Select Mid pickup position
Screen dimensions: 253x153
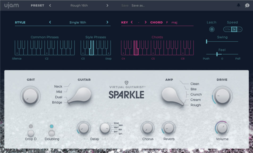[59, 92]
